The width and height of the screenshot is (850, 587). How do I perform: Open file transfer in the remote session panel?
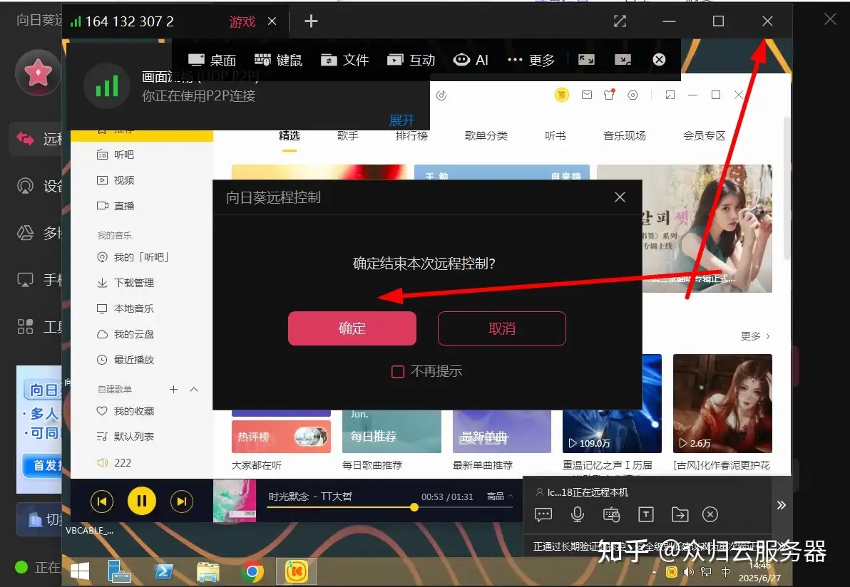(680, 514)
